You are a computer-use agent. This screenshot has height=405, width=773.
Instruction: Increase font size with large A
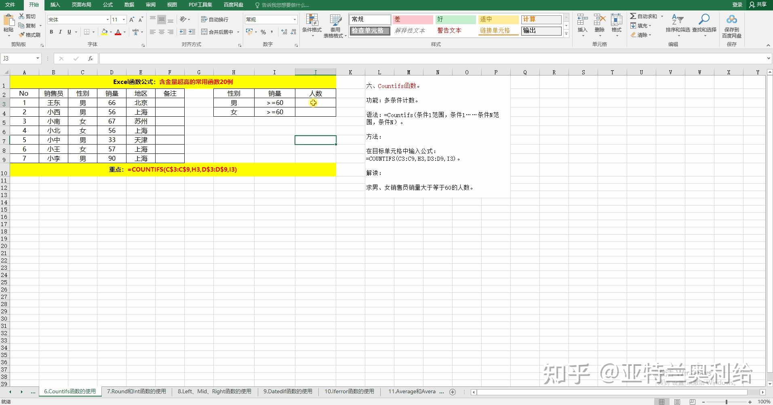point(132,19)
